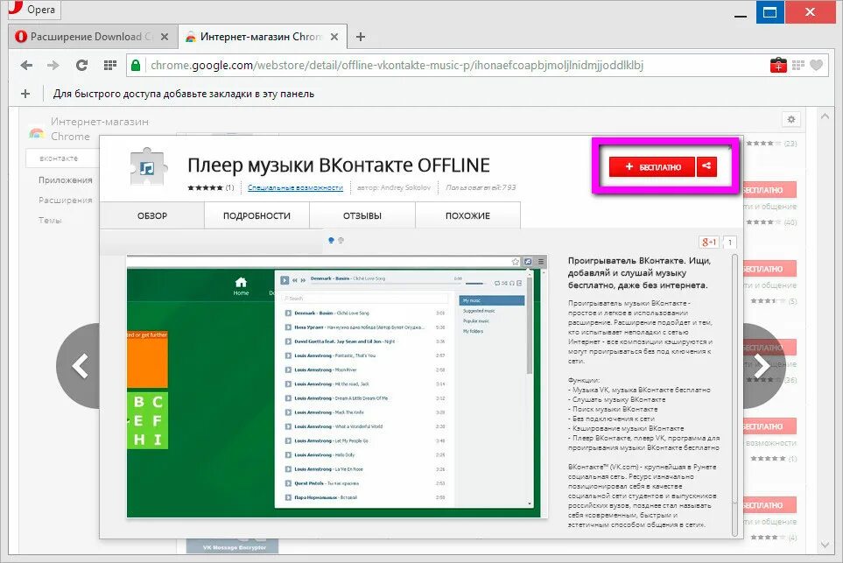Click the bookmarks bar hint text
The width and height of the screenshot is (843, 563).
coord(183,94)
